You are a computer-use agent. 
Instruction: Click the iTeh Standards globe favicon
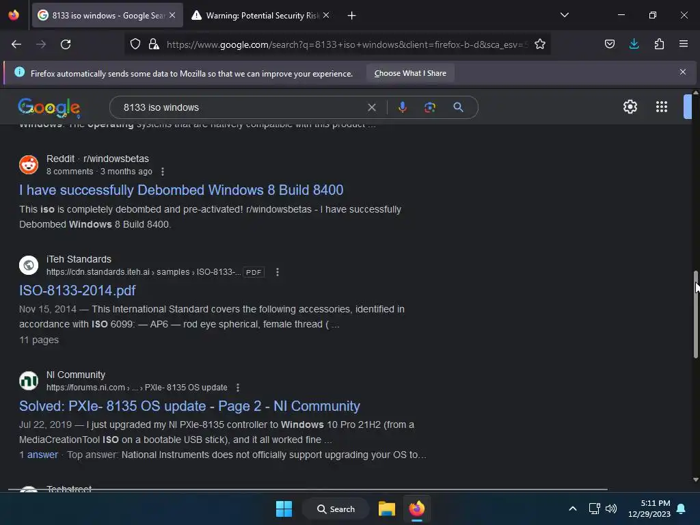29,265
